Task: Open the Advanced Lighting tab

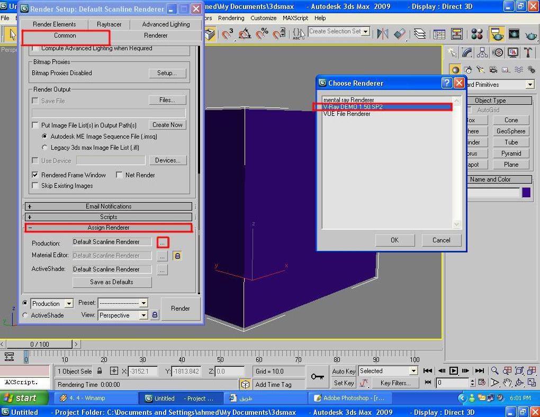Action: [166, 24]
